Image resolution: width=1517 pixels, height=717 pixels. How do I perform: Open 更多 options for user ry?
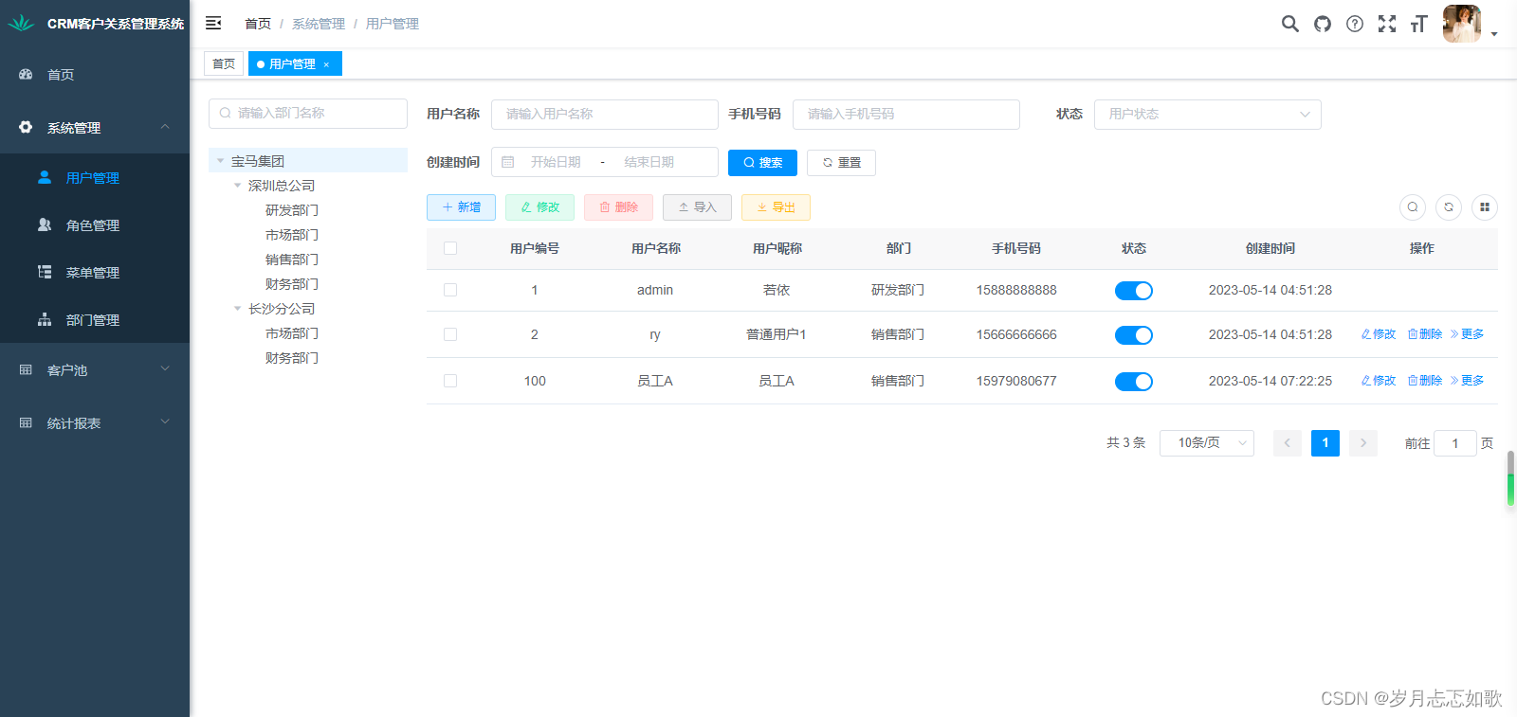pyautogui.click(x=1468, y=334)
